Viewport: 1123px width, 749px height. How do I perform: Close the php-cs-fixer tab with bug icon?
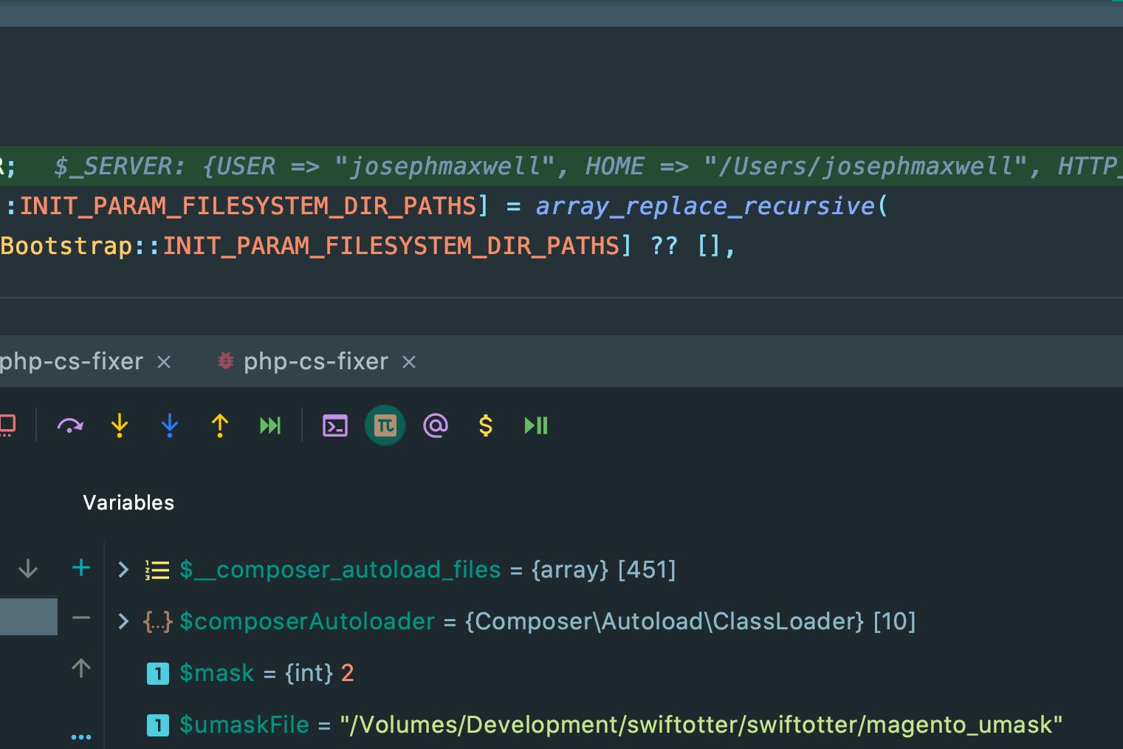(x=409, y=362)
